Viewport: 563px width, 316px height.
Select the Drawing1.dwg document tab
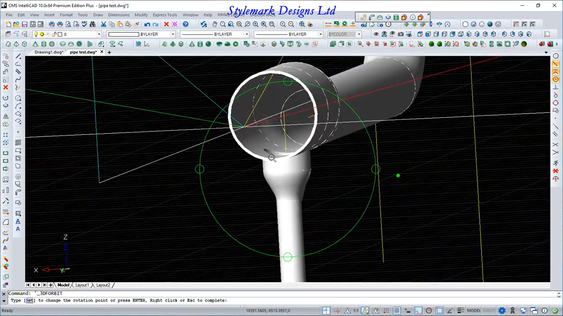point(48,52)
